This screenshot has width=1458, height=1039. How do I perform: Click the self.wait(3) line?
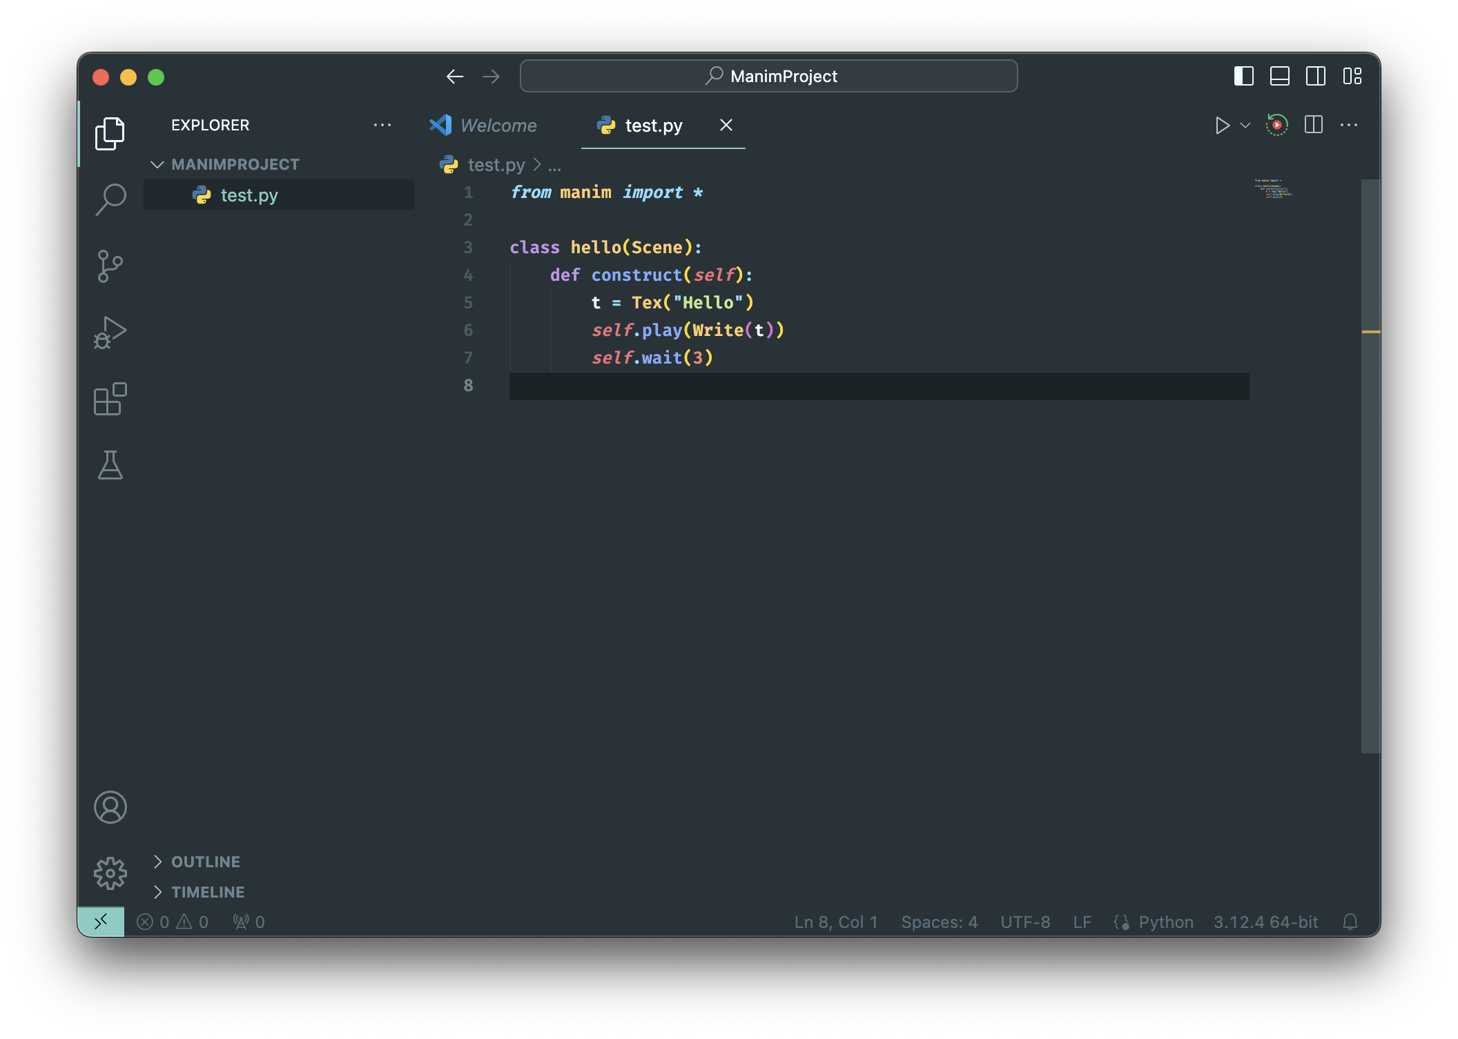click(x=652, y=358)
